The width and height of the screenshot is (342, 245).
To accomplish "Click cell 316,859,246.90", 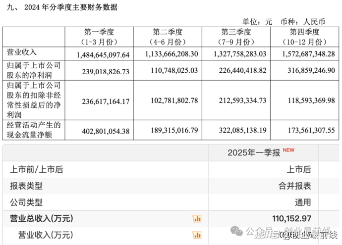I will point(311,70).
